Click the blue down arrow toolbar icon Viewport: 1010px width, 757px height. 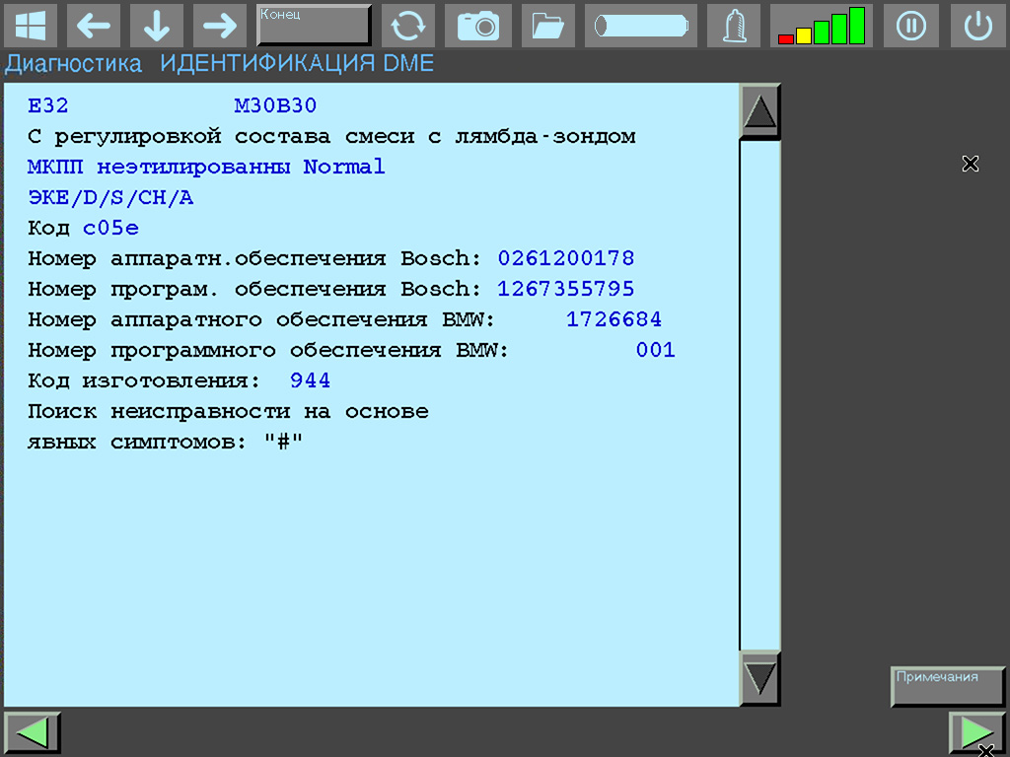[x=156, y=26]
